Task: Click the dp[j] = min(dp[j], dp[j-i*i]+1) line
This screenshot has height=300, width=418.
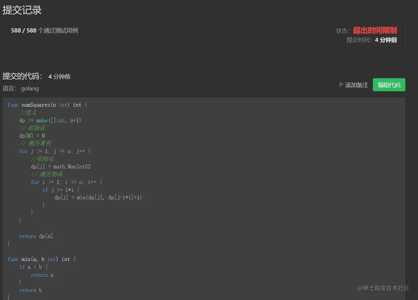Action: tap(98, 197)
